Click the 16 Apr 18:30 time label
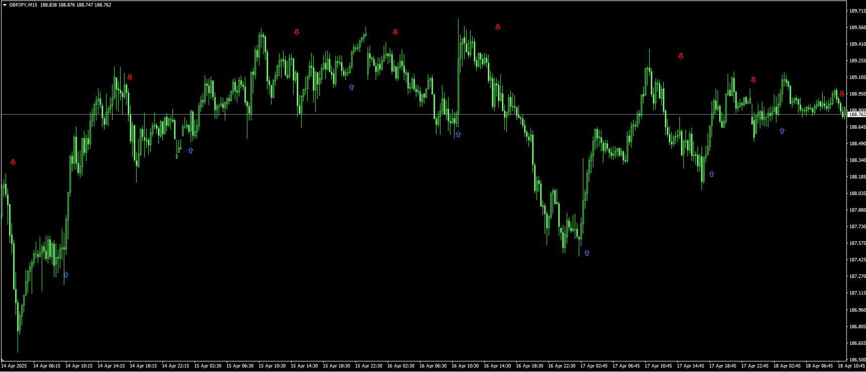This screenshot has height=372, width=866. tap(530, 366)
